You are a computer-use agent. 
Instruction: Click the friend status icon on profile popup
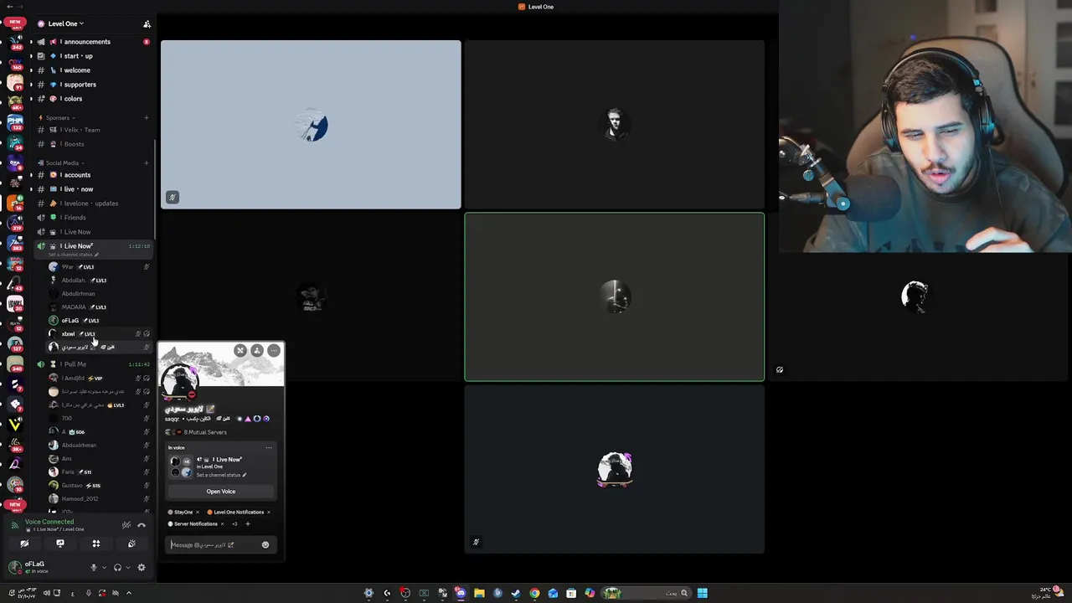click(x=257, y=351)
